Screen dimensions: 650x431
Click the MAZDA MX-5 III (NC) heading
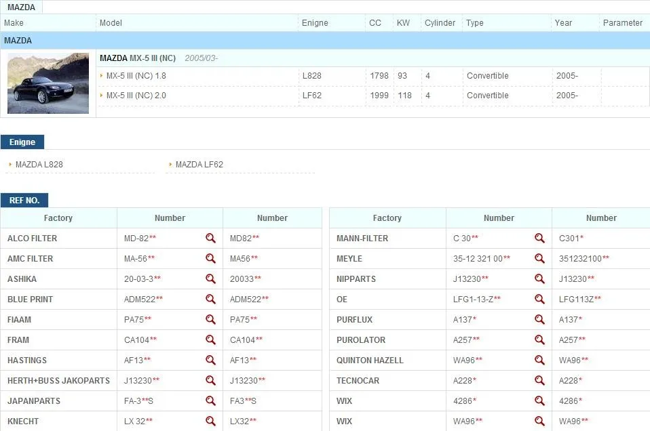click(x=138, y=58)
